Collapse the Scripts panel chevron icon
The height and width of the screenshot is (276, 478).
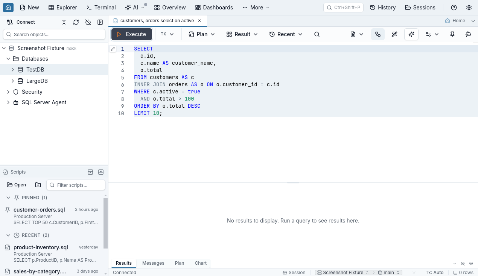point(101,172)
